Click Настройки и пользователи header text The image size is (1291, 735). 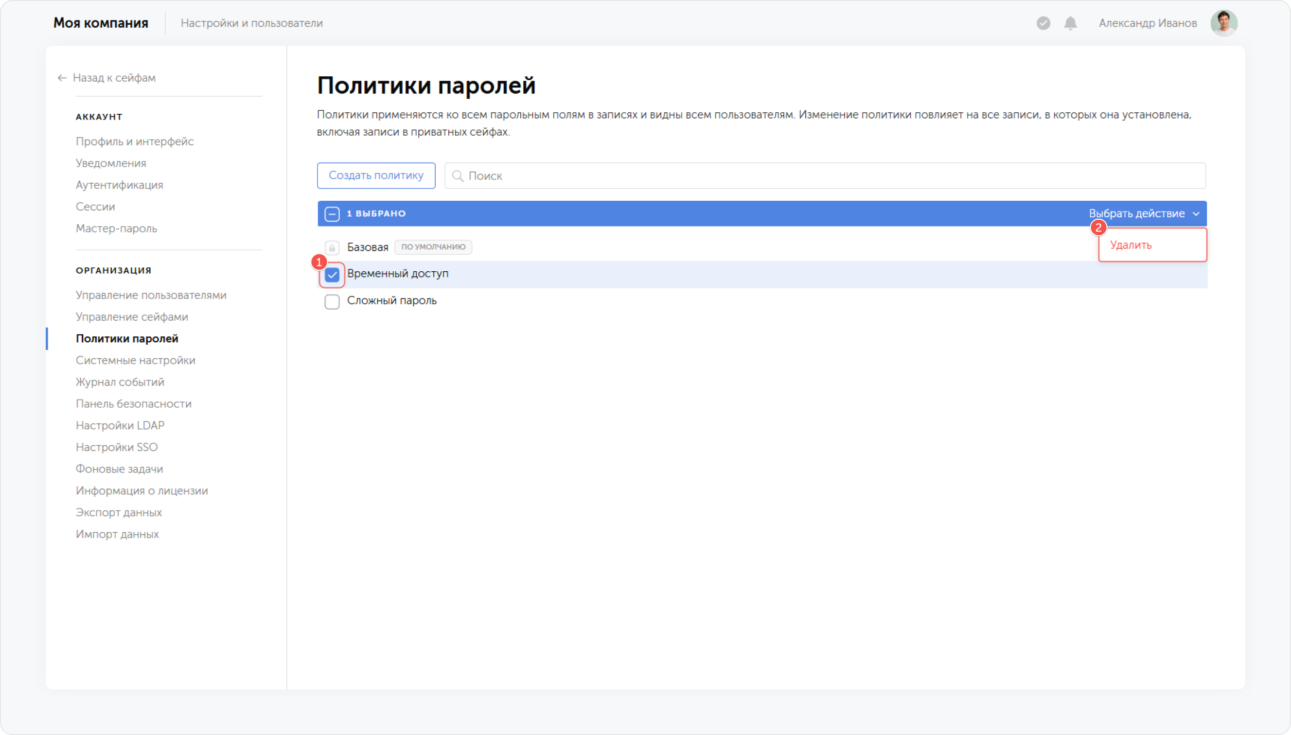tap(251, 23)
